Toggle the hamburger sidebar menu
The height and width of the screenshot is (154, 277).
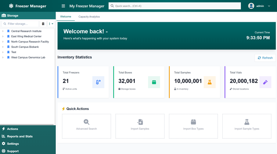(63, 6)
